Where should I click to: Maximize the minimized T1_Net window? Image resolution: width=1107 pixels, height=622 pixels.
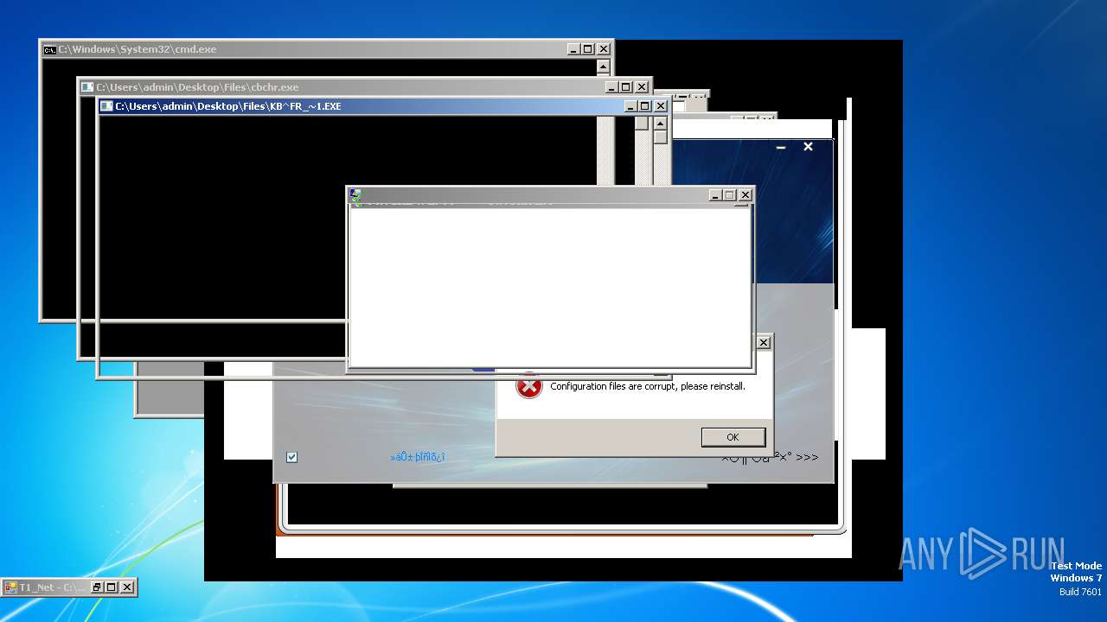coord(112,587)
